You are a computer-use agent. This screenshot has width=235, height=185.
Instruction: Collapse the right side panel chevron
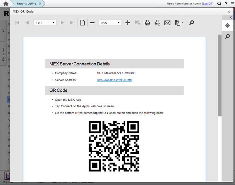point(231,18)
